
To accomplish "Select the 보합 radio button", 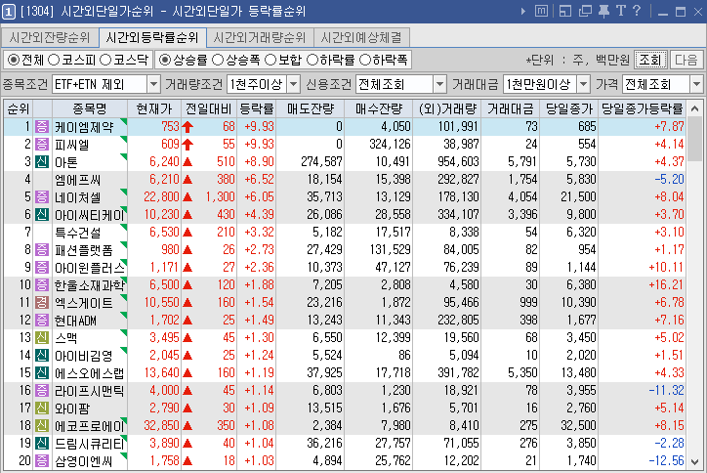I will [270, 60].
